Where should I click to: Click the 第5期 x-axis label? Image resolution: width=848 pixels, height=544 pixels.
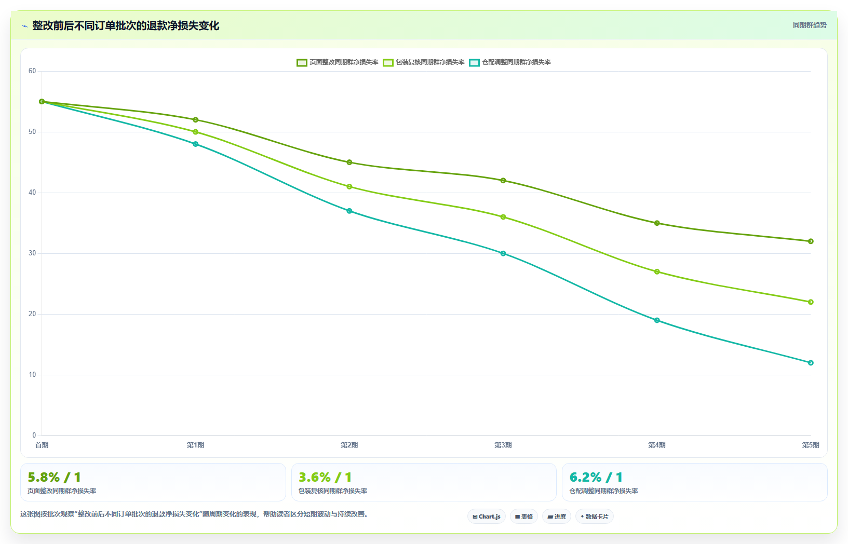pyautogui.click(x=811, y=445)
